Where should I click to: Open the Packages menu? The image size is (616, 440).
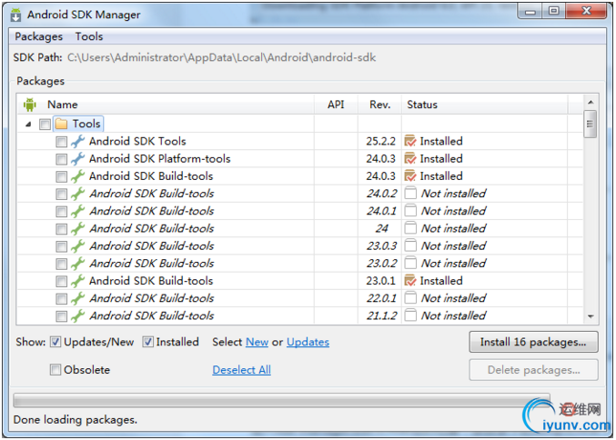pyautogui.click(x=38, y=36)
